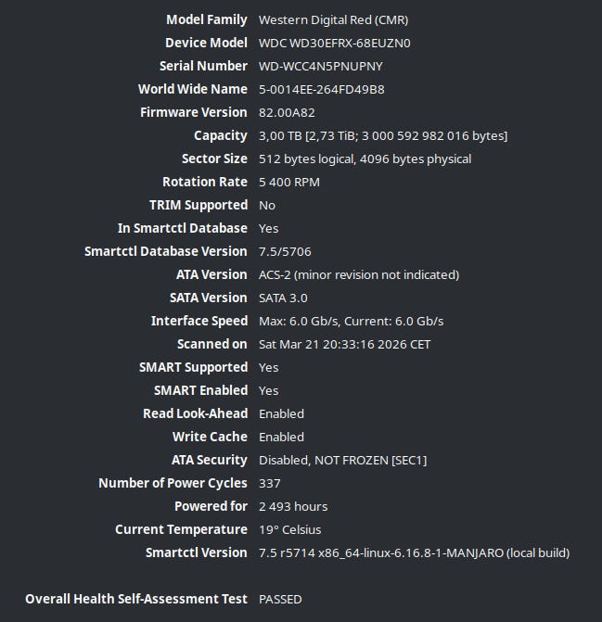
Task: Click the TRIM Supported label
Action: pos(199,205)
